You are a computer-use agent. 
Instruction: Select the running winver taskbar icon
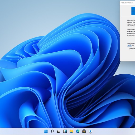tap(90, 131)
